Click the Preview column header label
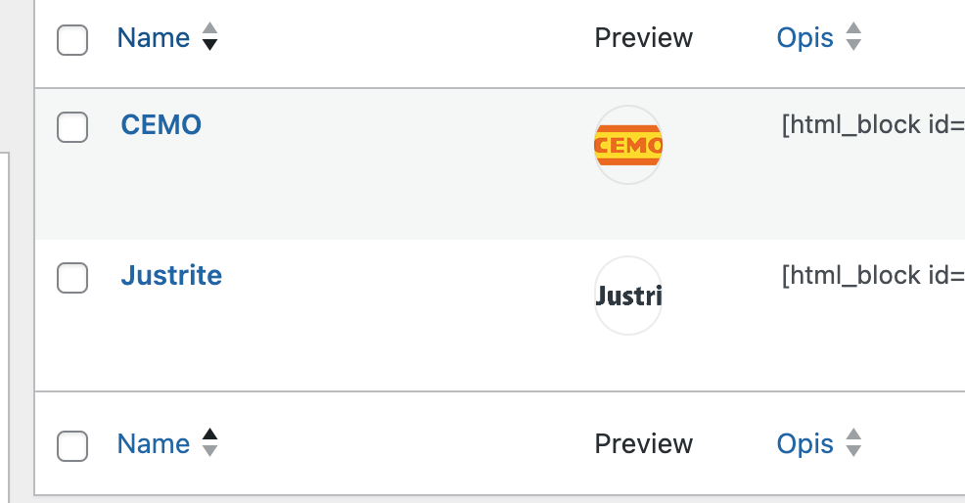Screen dimensions: 965x503 pyautogui.click(x=643, y=38)
